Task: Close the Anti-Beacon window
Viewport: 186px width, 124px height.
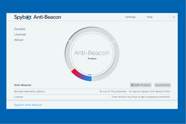Action: tap(174, 17)
